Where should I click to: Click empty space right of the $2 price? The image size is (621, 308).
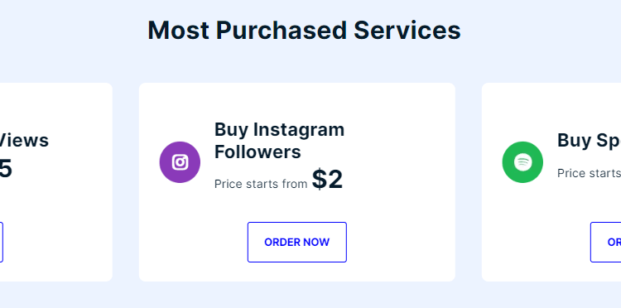pyautogui.click(x=396, y=180)
